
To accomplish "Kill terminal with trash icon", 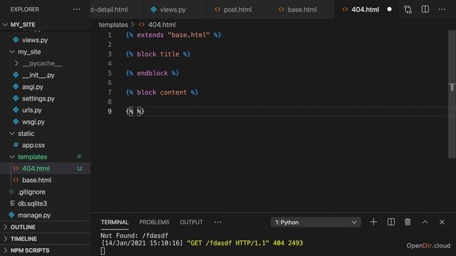I will (x=408, y=222).
